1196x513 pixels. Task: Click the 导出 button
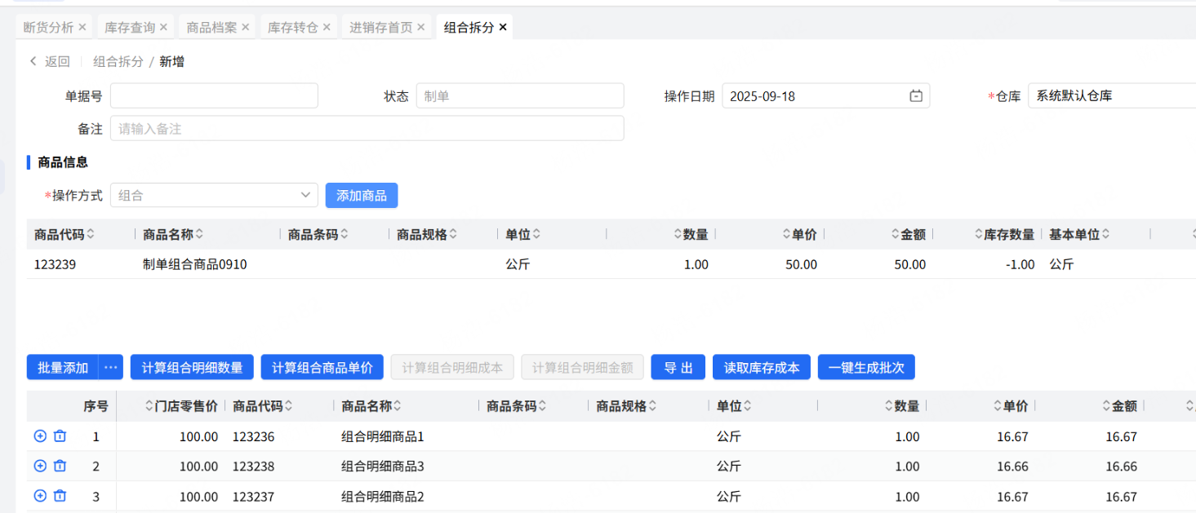pyautogui.click(x=678, y=367)
